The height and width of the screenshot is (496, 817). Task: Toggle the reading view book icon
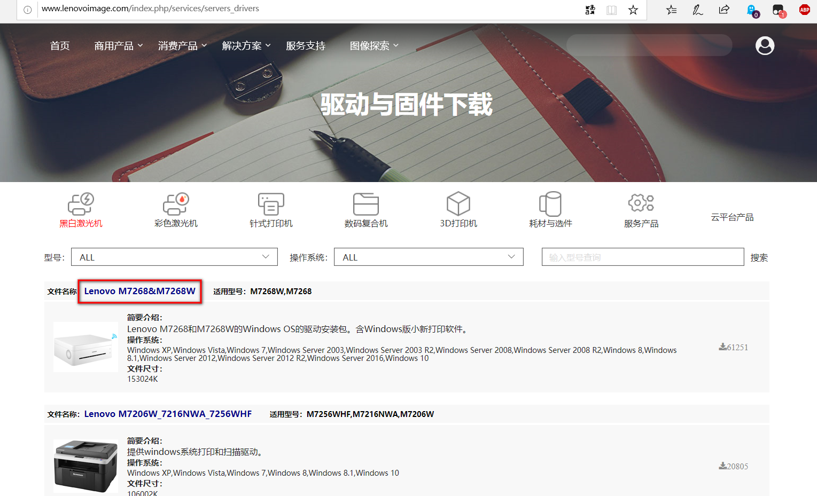[612, 10]
